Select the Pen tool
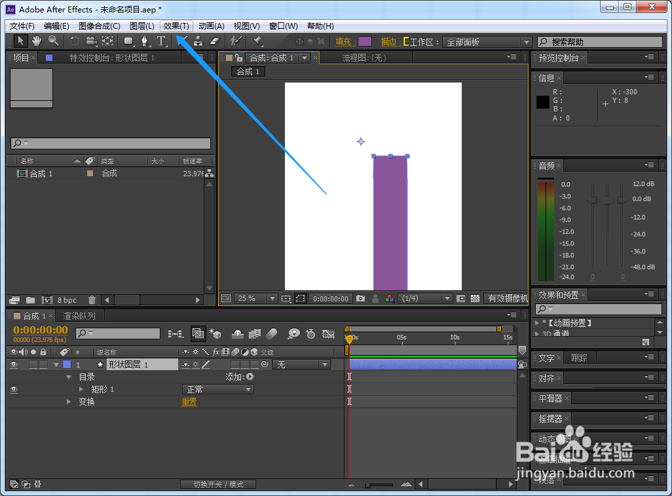This screenshot has height=496, width=672. (x=145, y=41)
